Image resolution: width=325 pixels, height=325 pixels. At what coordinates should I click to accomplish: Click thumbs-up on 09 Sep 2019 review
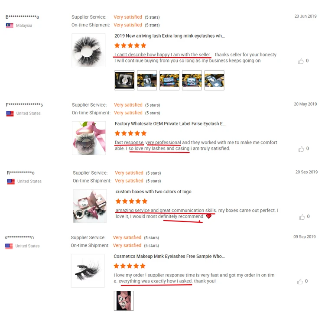point(300,282)
